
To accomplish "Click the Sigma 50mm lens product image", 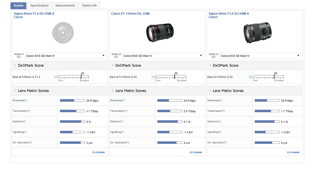I will (x=255, y=32).
